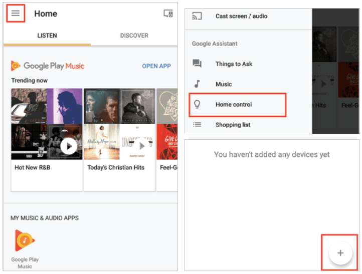
Task: Open the album art in Today's Christian Hits card
Action: click(119, 124)
